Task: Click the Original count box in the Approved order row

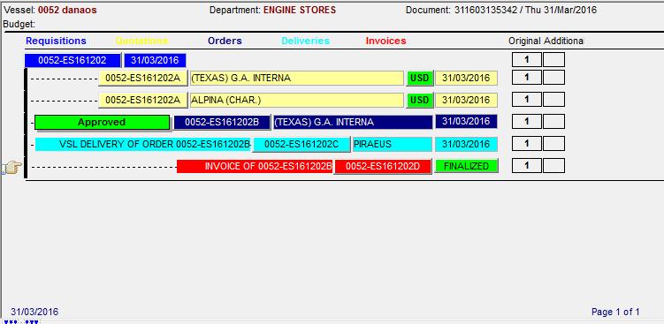Action: (527, 122)
